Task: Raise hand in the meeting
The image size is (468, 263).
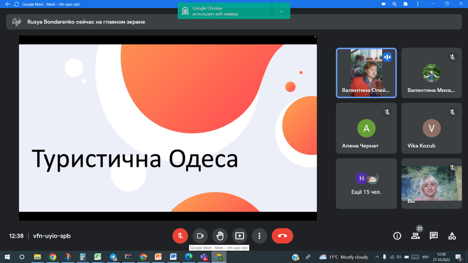Action: [x=220, y=236]
